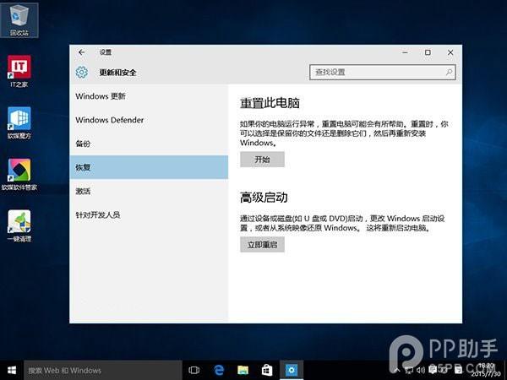
Task: Open the IT之家 desktop shortcut
Action: (19, 71)
